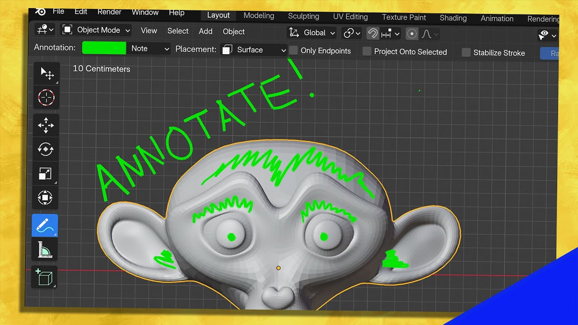The width and height of the screenshot is (578, 325).
Task: Select the Cursor tool
Action: tap(46, 97)
